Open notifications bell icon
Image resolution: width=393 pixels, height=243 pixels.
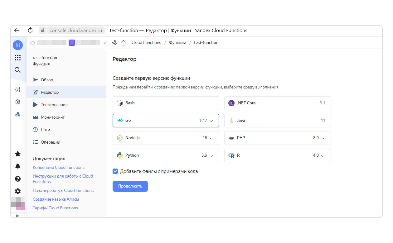coord(18,166)
